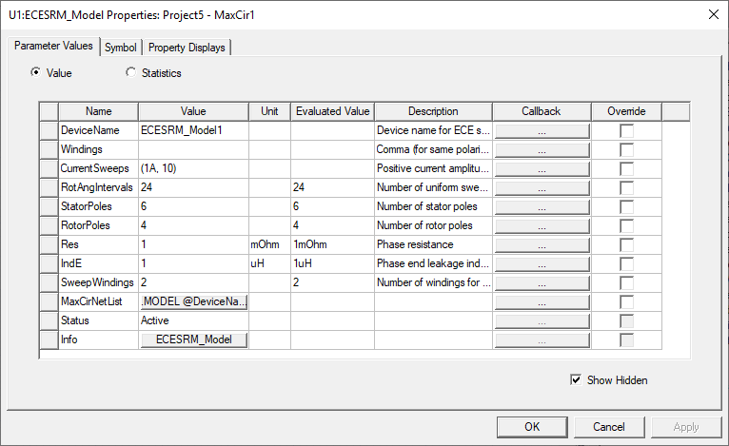Click the Value column header
The width and height of the screenshot is (729, 446).
tap(193, 111)
